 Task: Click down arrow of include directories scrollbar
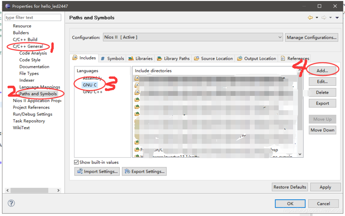click(x=300, y=154)
